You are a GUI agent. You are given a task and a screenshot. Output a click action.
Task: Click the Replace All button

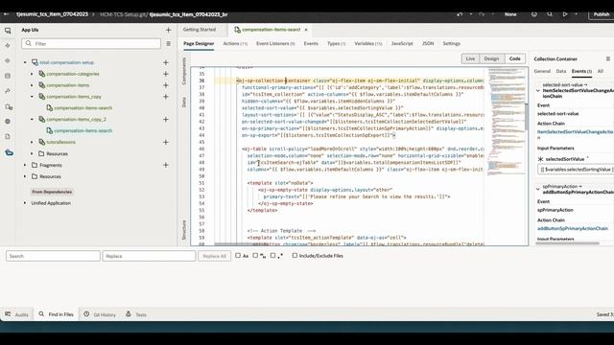214,256
